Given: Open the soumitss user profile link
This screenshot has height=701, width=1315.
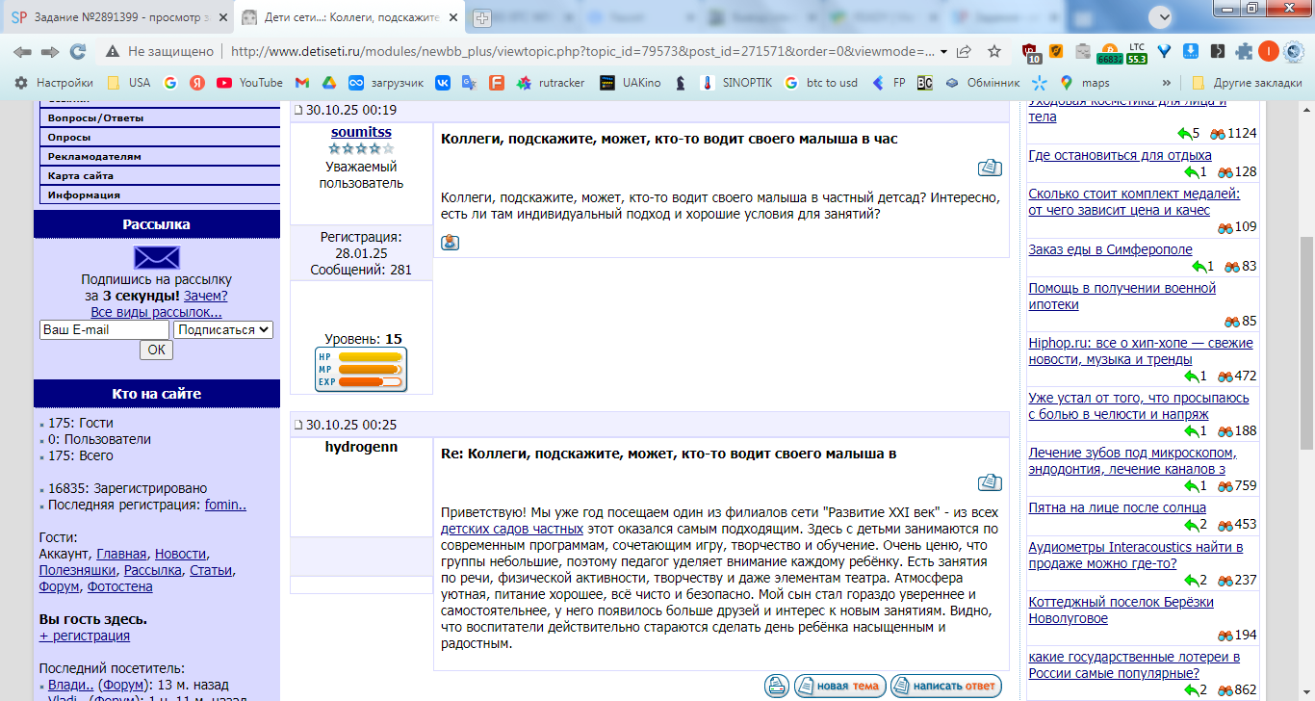Looking at the screenshot, I should 361,132.
